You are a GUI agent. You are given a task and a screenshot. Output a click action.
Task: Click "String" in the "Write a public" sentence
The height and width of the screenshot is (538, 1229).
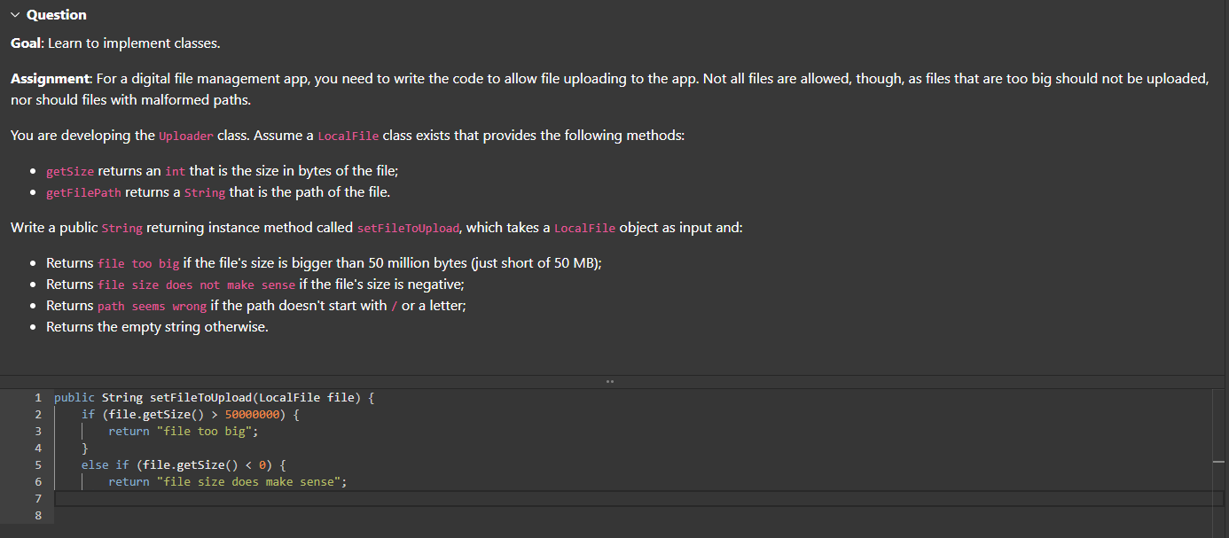[x=122, y=229]
